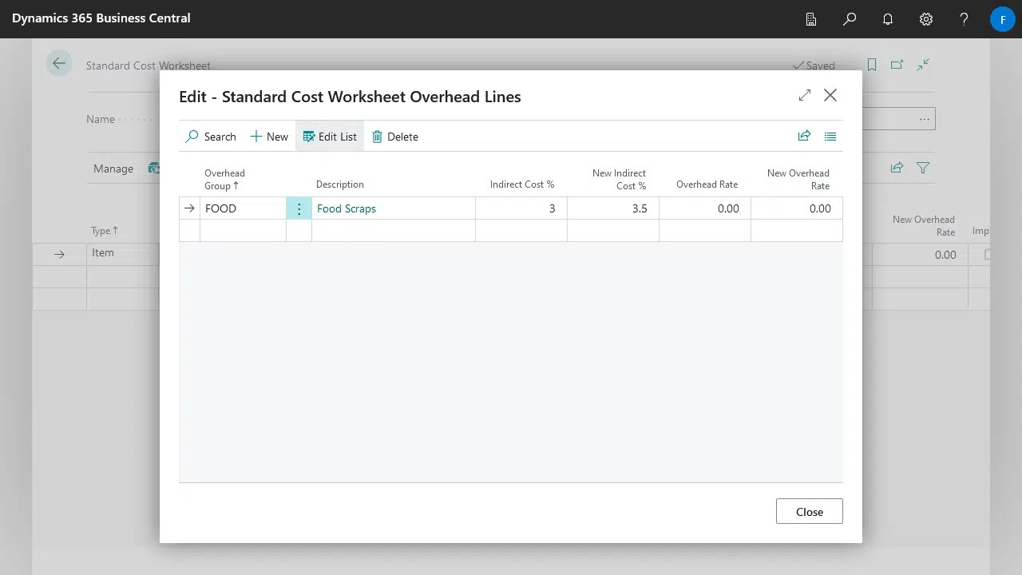This screenshot has height=575, width=1022.
Task: Open the Food Scraps description link
Action: pos(347,208)
